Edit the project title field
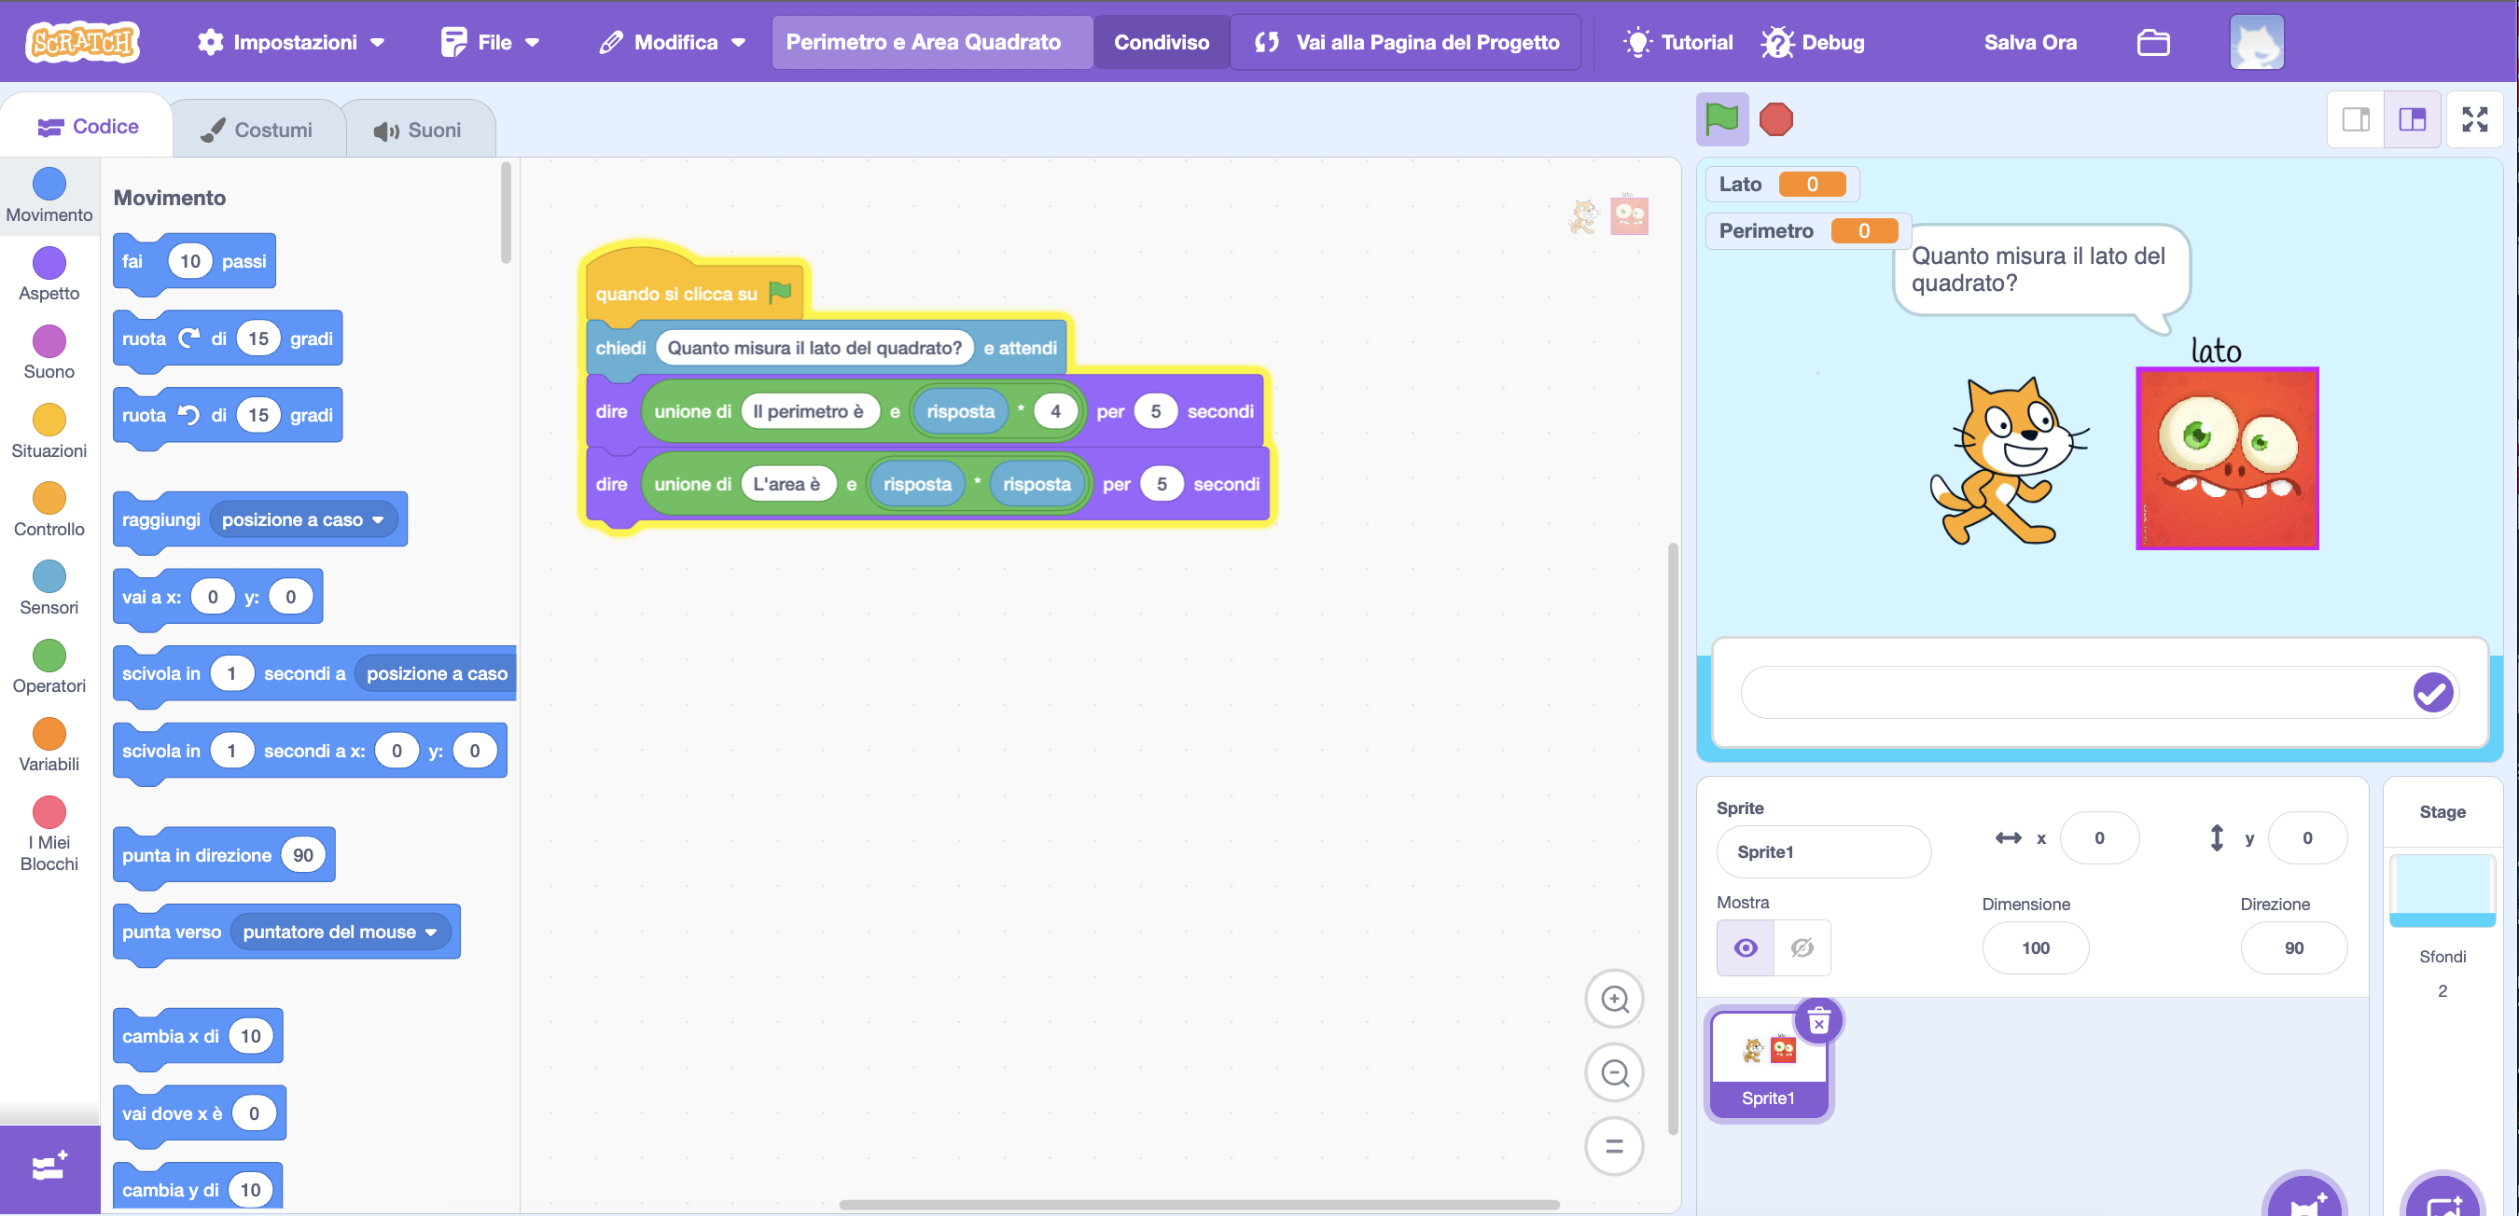This screenshot has width=2519, height=1216. click(931, 42)
